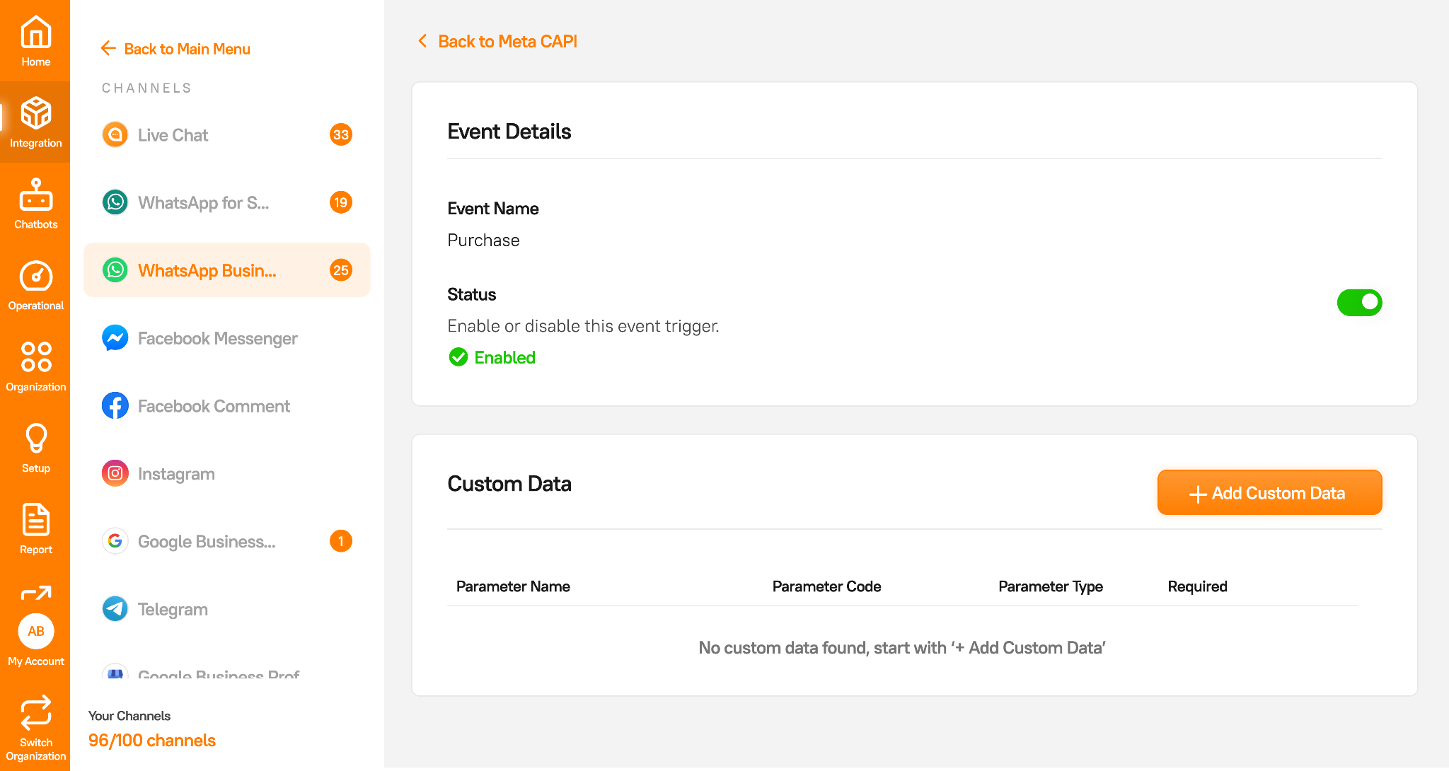Image resolution: width=1449 pixels, height=771 pixels.
Task: Click the back arrow beside Main Menu
Action: [108, 48]
